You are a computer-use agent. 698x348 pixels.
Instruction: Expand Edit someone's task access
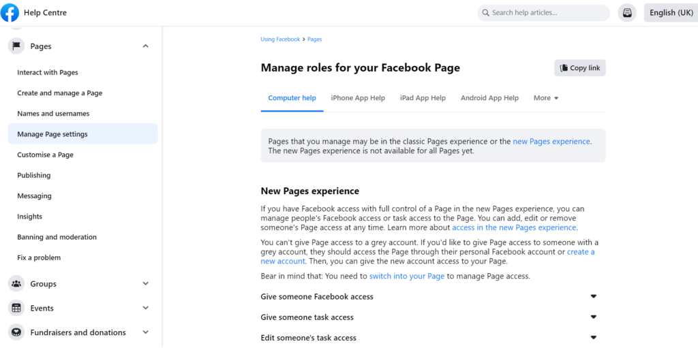click(593, 338)
